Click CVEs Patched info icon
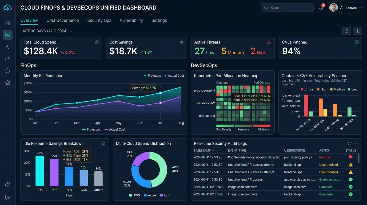Viewport: 367px width, 205px height. [x=357, y=42]
